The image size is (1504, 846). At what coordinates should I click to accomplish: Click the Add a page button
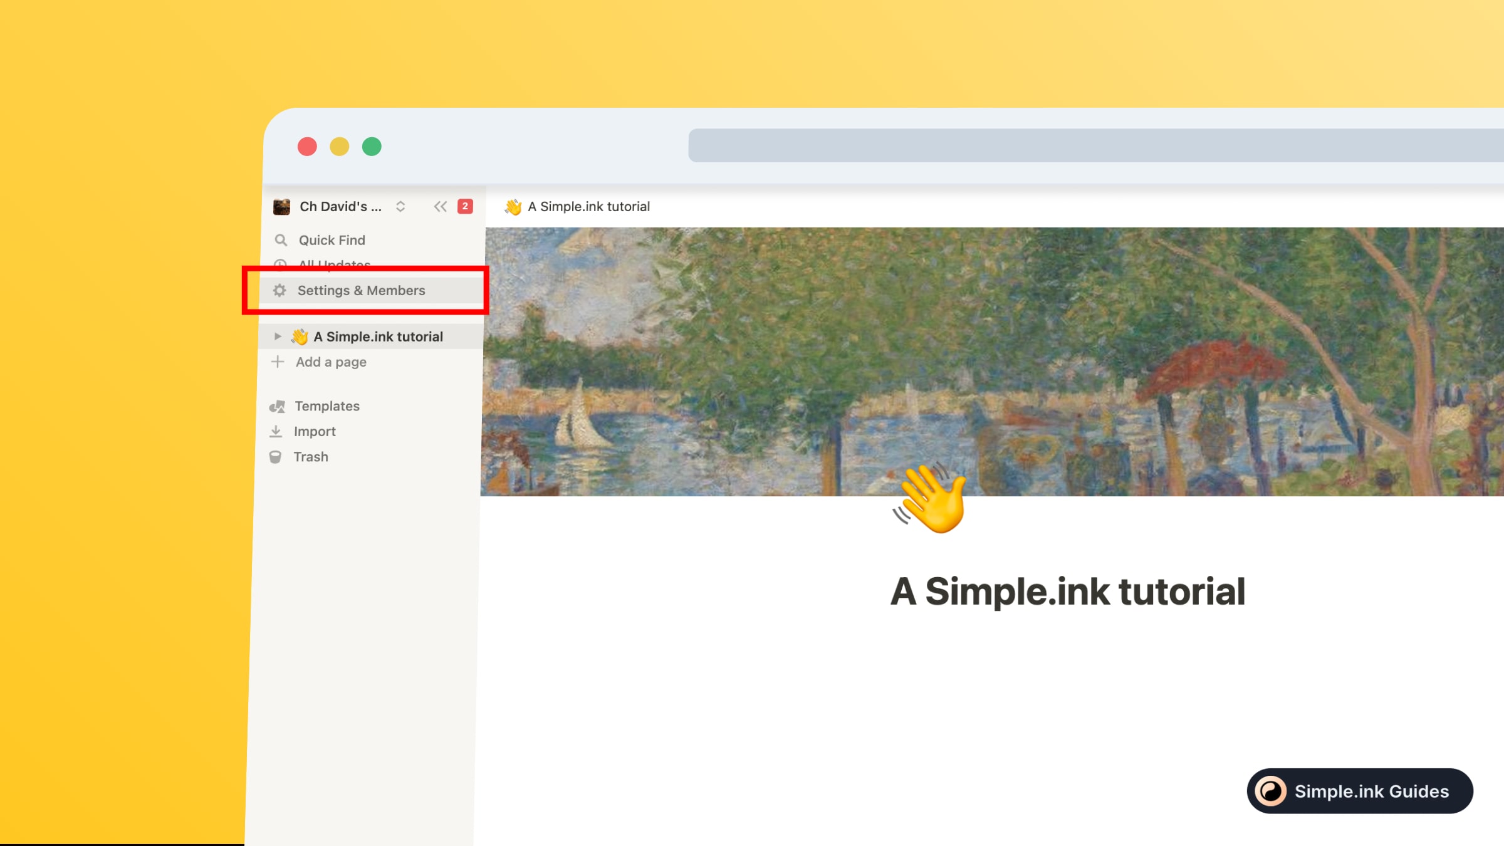tap(331, 362)
